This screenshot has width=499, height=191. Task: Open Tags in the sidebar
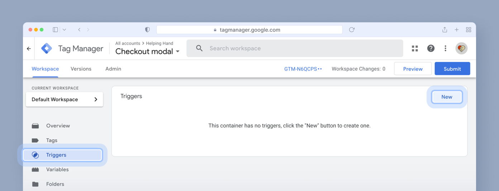pyautogui.click(x=52, y=140)
